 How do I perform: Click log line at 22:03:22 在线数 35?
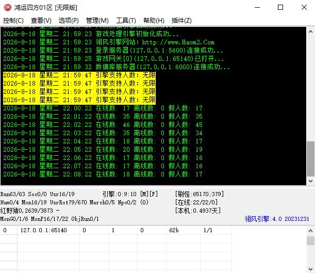pyautogui.click(x=103, y=133)
